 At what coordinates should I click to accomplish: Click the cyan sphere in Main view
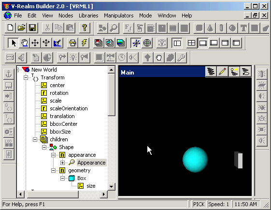click(195, 160)
